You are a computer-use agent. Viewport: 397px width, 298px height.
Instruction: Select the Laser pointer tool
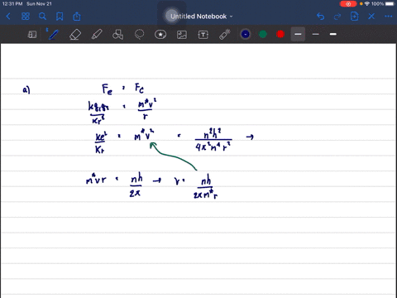[x=225, y=35]
